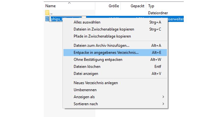The image size is (224, 117).
Task: Click the selected archive file icon
Action: tap(48, 19)
